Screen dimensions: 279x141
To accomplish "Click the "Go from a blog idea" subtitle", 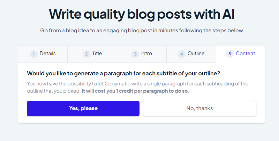I will pos(142,31).
